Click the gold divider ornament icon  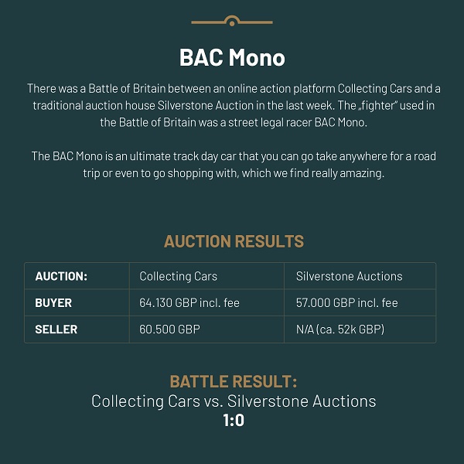point(232,21)
